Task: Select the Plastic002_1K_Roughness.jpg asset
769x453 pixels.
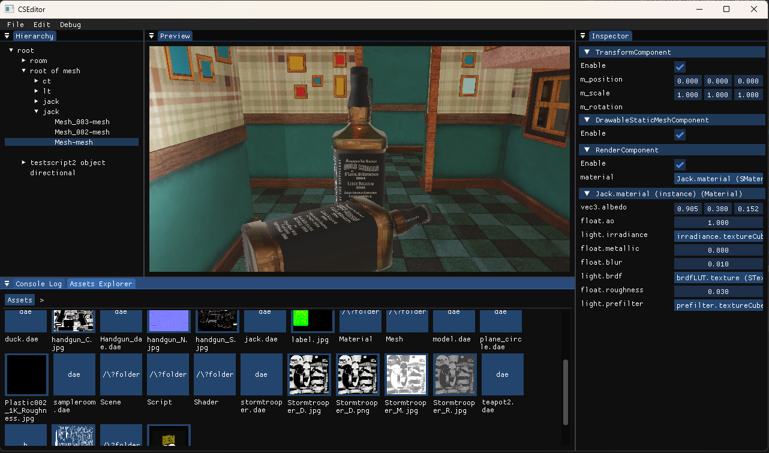Action: click(26, 374)
